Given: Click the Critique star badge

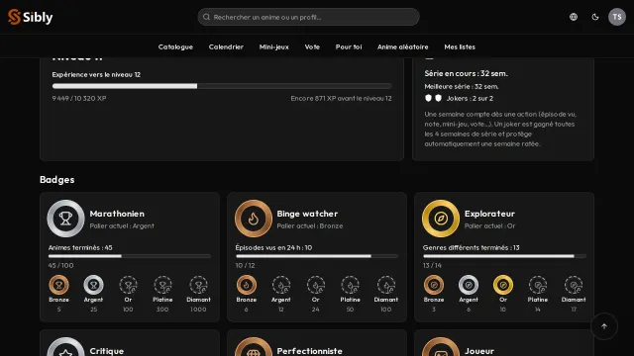Looking at the screenshot, I should pyautogui.click(x=65, y=347).
